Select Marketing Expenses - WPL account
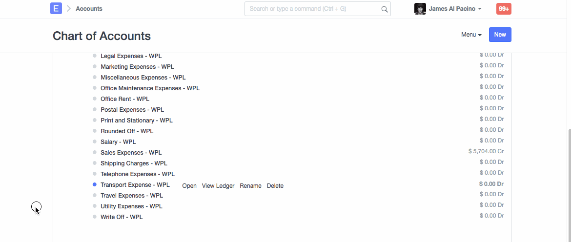 click(x=137, y=67)
